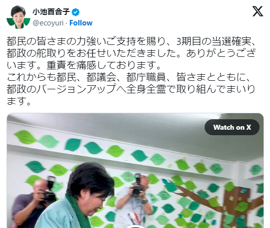Viewport: 270px width, 228px height.
Task: Click the display name 小池百合子
Action: (51, 12)
